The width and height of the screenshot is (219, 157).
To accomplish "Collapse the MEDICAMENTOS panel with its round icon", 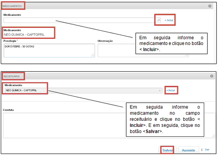I will pos(210,6).
